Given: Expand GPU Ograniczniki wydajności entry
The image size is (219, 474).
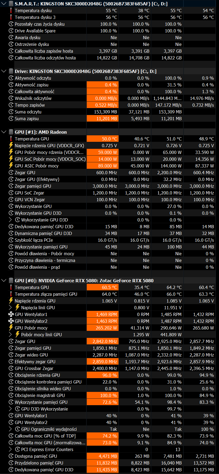Looking at the screenshot, I should [x=10, y=429].
